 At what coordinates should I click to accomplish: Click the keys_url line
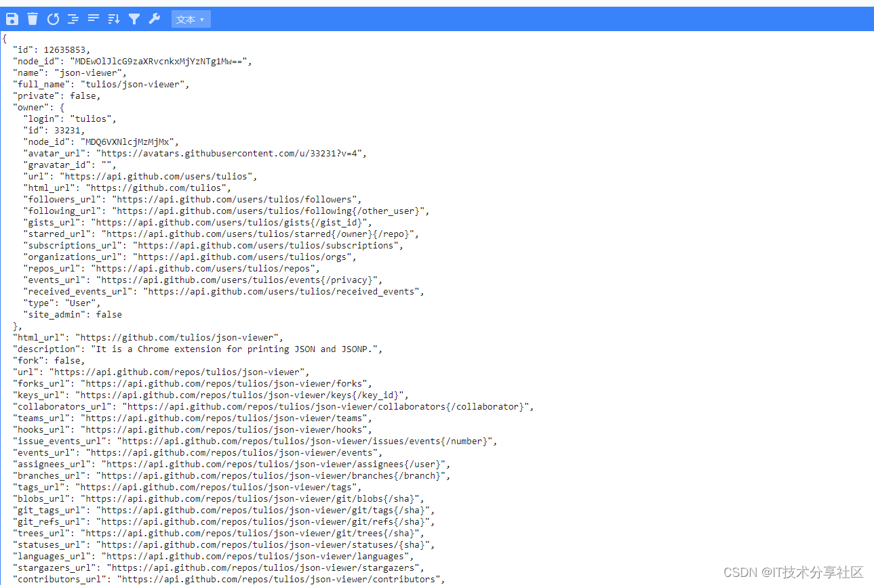point(211,395)
